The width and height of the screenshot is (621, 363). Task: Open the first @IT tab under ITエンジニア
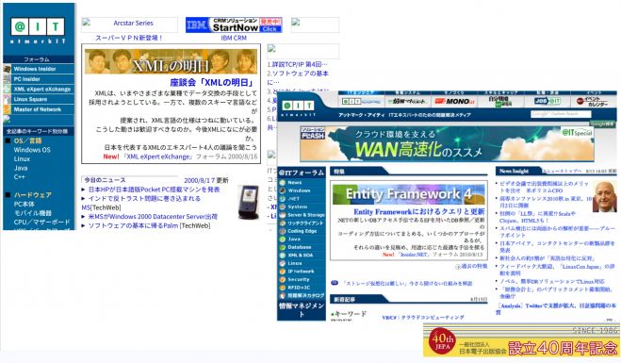tap(361, 102)
